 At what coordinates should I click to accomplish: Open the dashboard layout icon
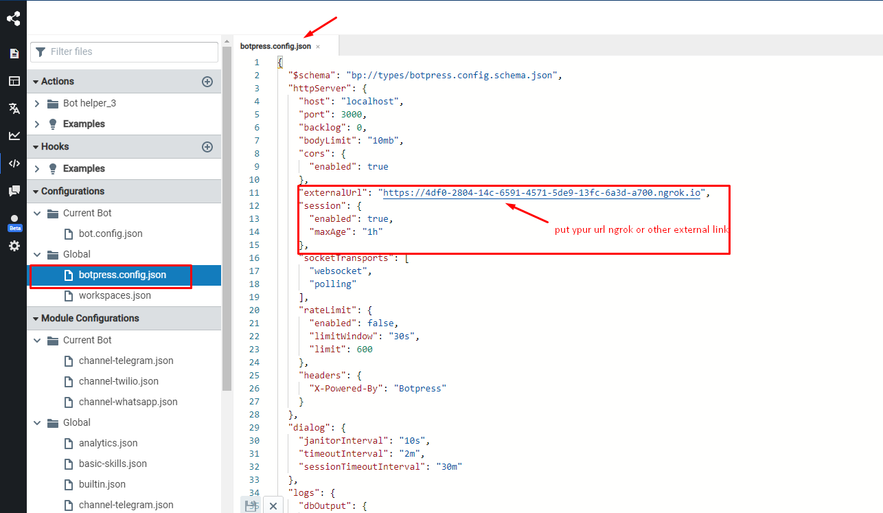[14, 80]
